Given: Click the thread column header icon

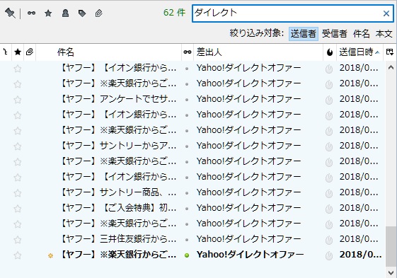Looking at the screenshot, I should pyautogui.click(x=6, y=52).
